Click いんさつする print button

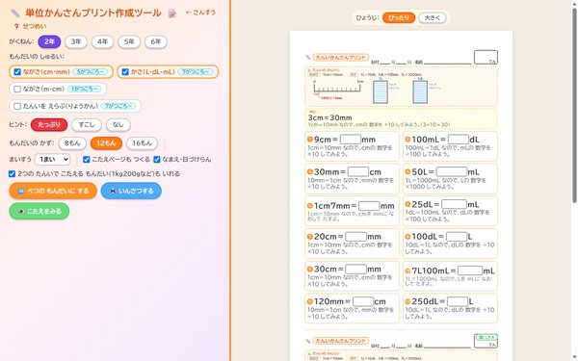click(x=131, y=191)
